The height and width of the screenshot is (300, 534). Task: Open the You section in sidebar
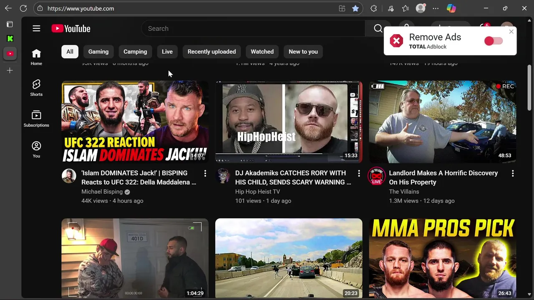[36, 150]
